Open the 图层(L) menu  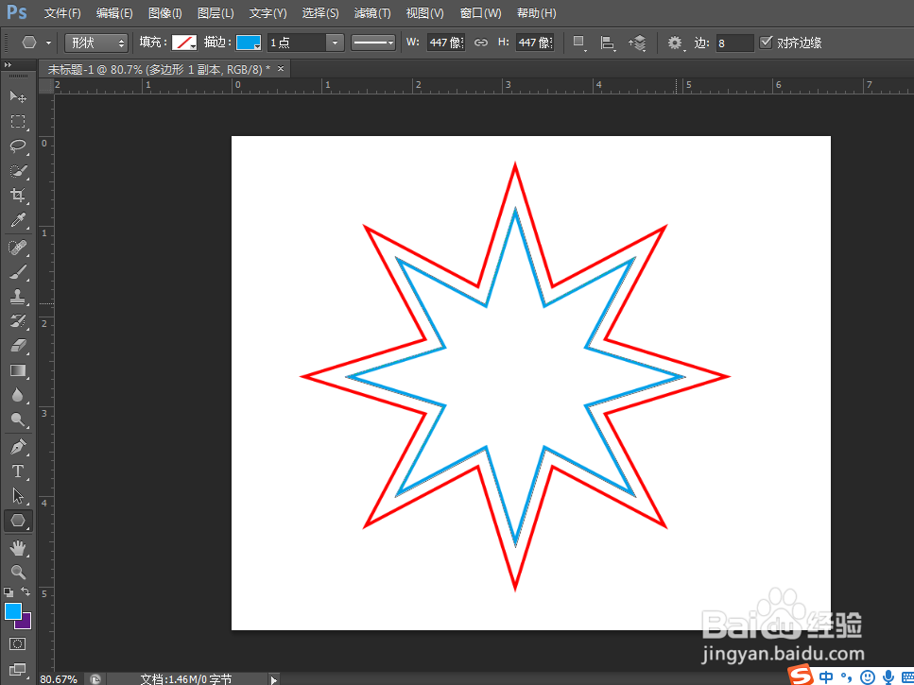tap(216, 13)
